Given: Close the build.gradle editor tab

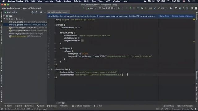Looking at the screenshot, I should click(x=68, y=12).
